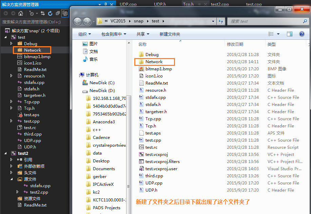Collapse all nodes via Solution Explorer toolbar icon
The image size is (311, 214).
(57, 14)
